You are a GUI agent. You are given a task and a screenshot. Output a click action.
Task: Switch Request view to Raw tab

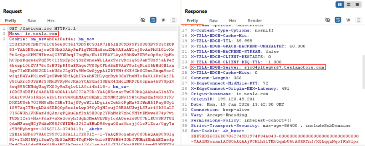click(x=32, y=21)
